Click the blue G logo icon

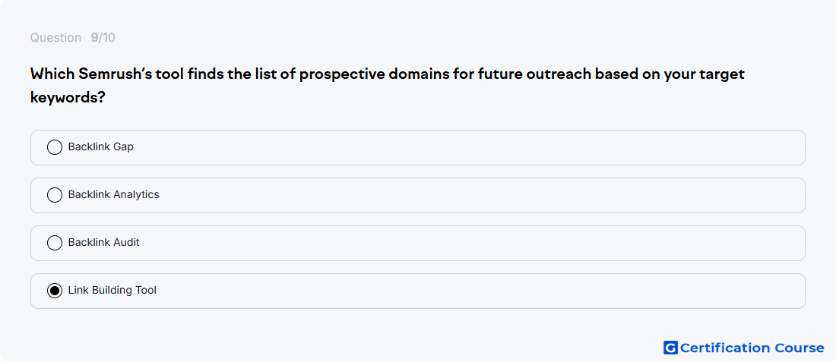pyautogui.click(x=670, y=348)
